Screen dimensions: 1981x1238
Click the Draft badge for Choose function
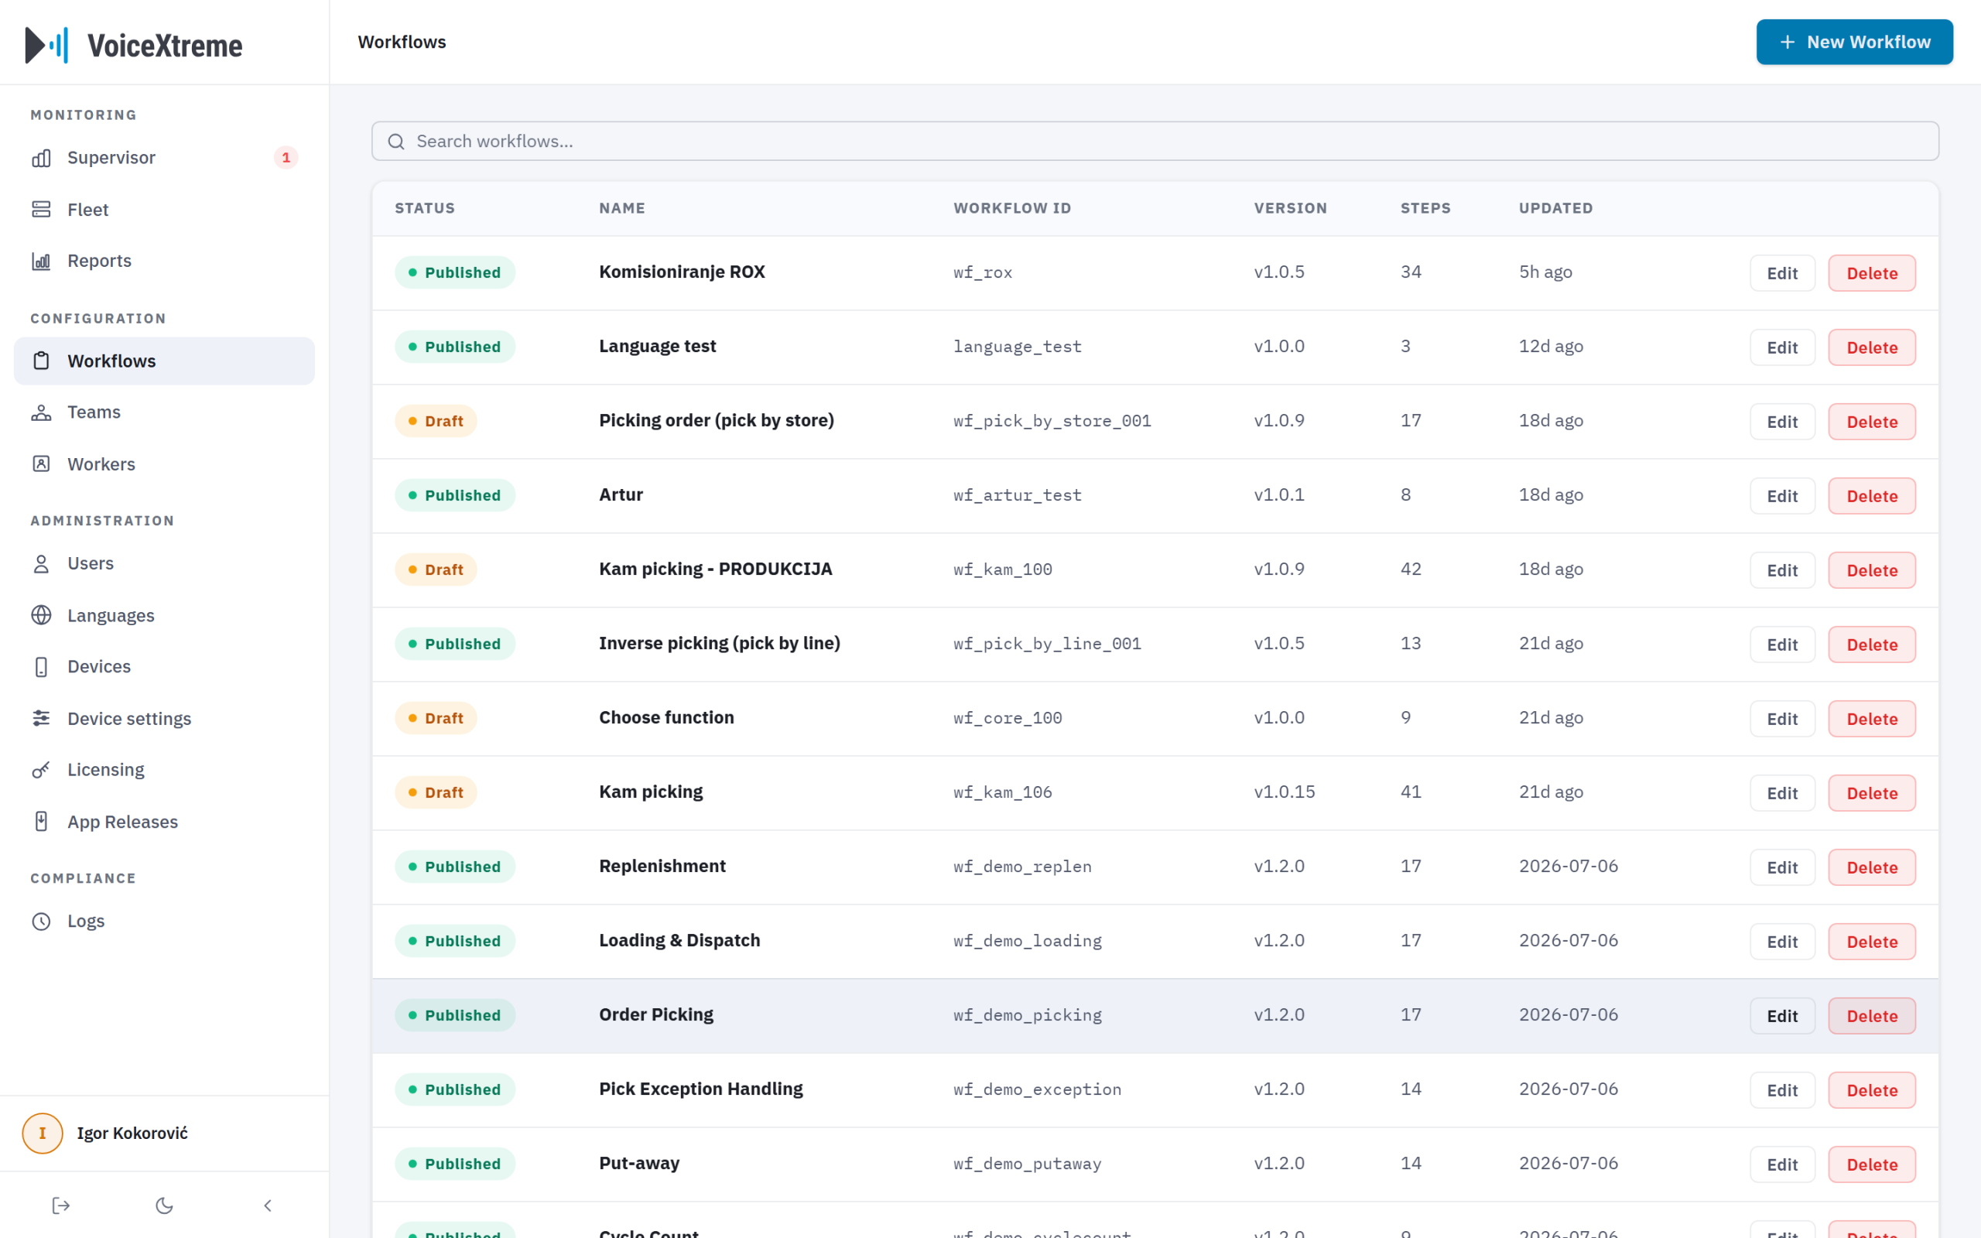coord(436,718)
